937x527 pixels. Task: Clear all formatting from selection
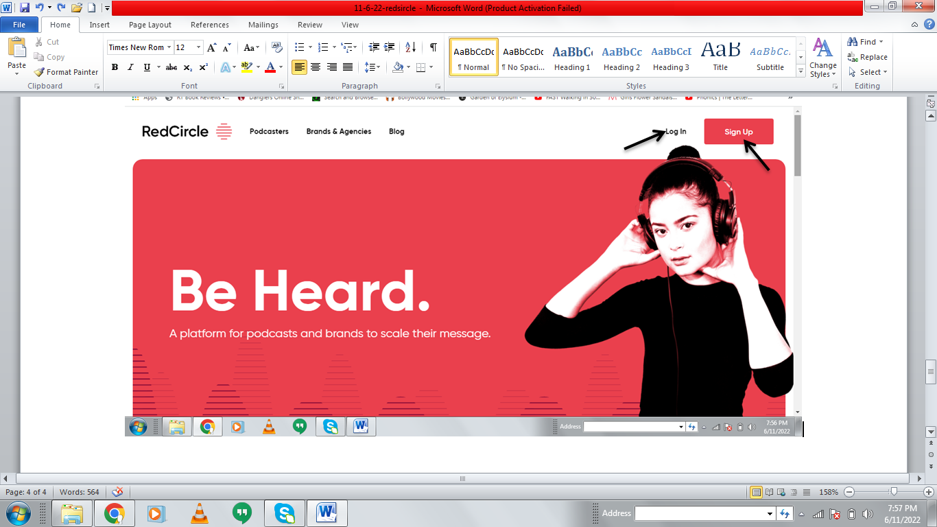coord(277,47)
